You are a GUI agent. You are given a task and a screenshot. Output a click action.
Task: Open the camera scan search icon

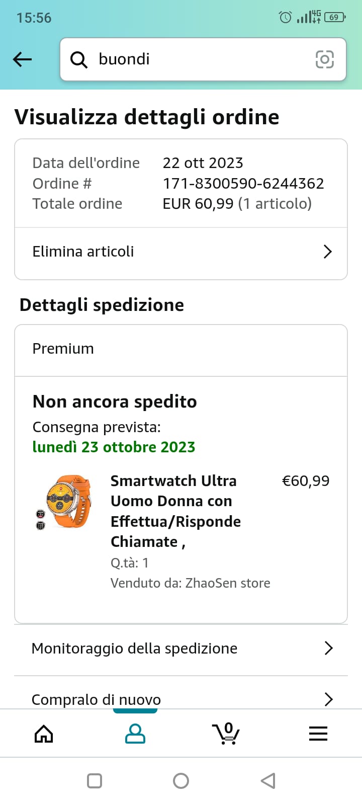coord(324,60)
